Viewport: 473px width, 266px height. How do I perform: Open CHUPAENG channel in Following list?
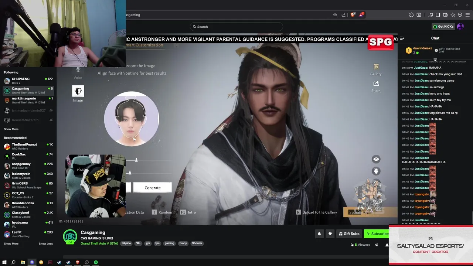(28, 81)
